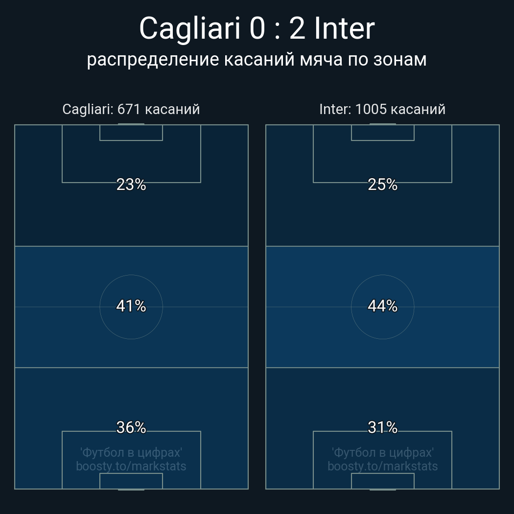
Task: Open boosty.to/markstats link on Inter pitch
Action: pos(382,466)
